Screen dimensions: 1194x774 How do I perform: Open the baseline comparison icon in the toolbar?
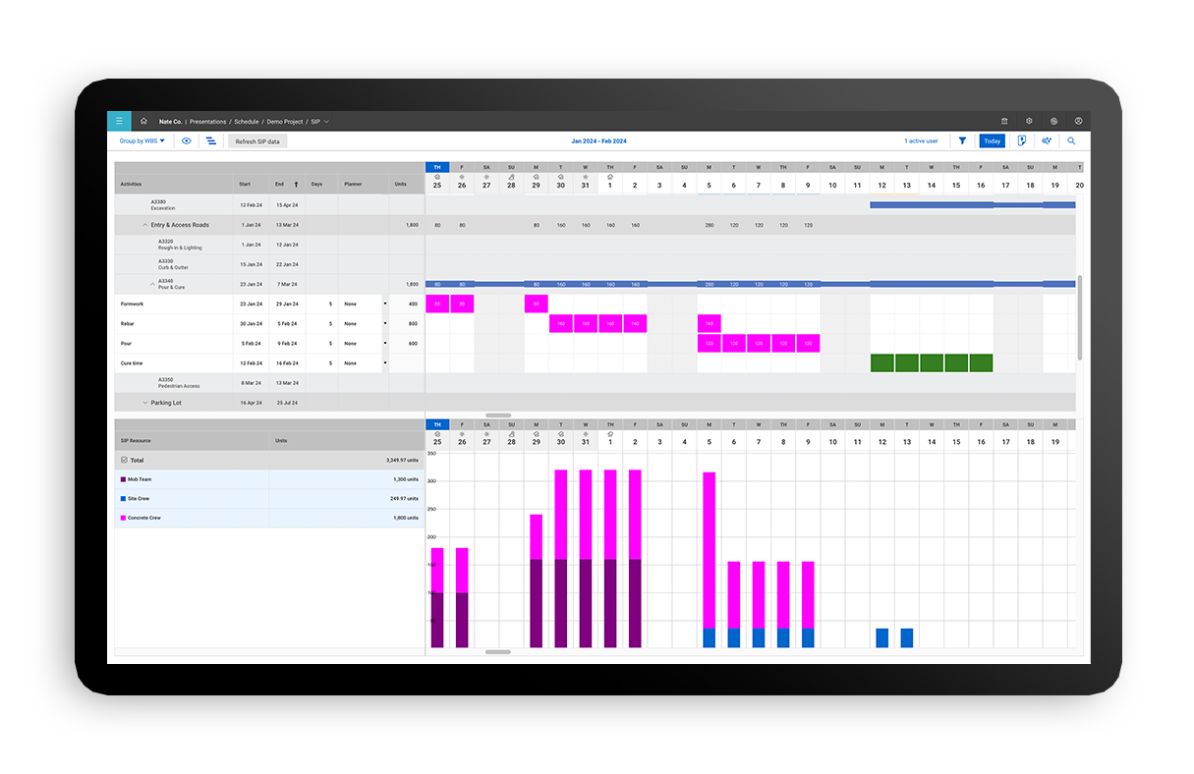[x=1046, y=140]
